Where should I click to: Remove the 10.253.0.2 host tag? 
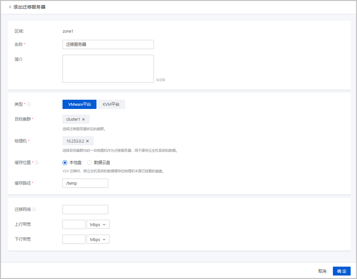pyautogui.click(x=87, y=141)
